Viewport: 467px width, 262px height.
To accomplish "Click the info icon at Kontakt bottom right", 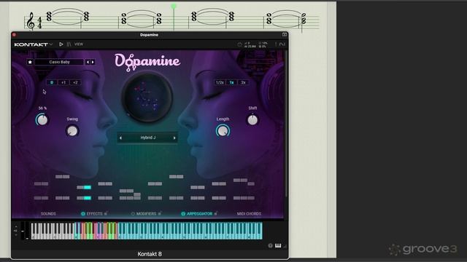I will (x=271, y=246).
